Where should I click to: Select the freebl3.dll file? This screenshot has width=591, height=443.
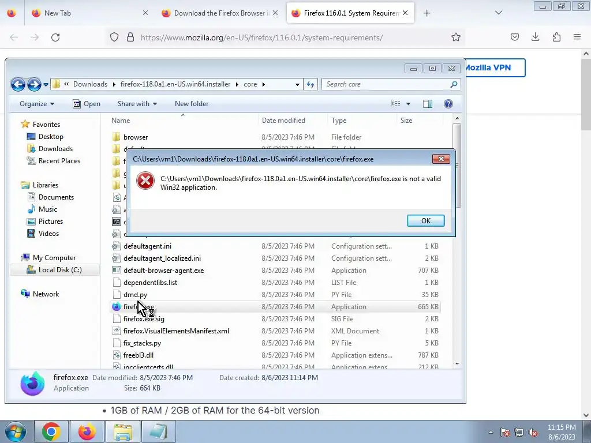(x=139, y=355)
